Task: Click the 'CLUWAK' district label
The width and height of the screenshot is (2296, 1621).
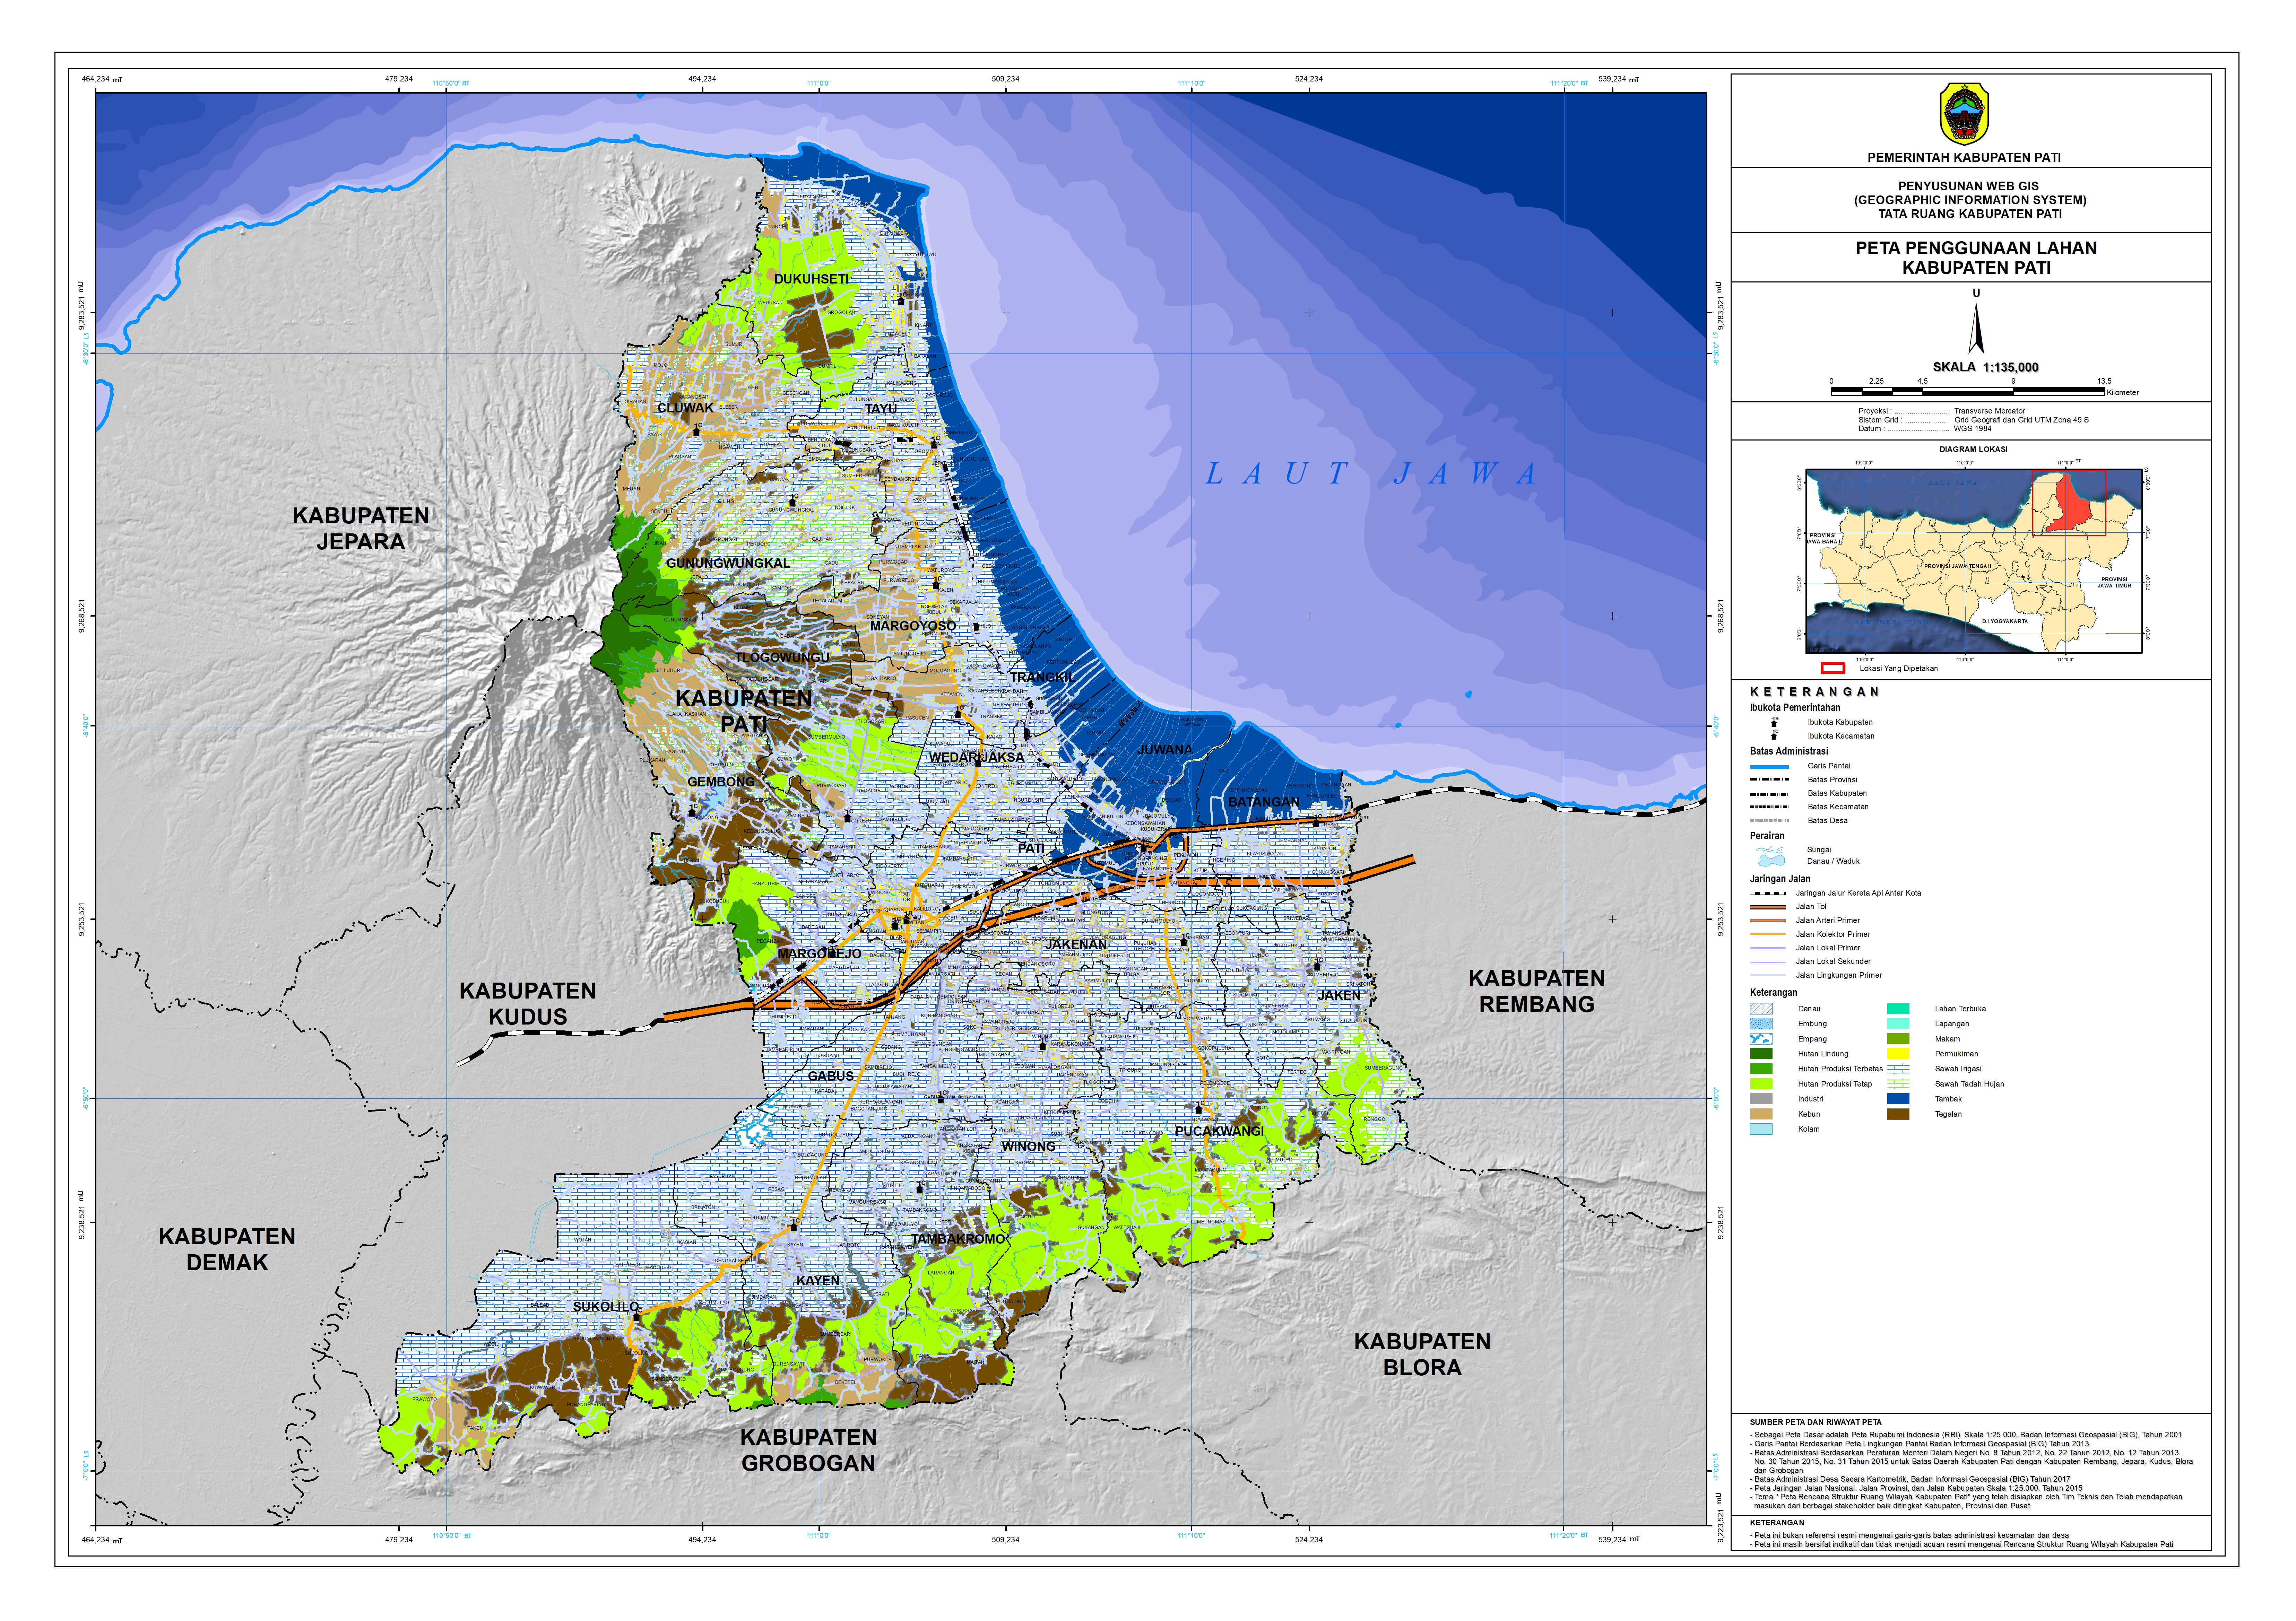Action: click(685, 408)
